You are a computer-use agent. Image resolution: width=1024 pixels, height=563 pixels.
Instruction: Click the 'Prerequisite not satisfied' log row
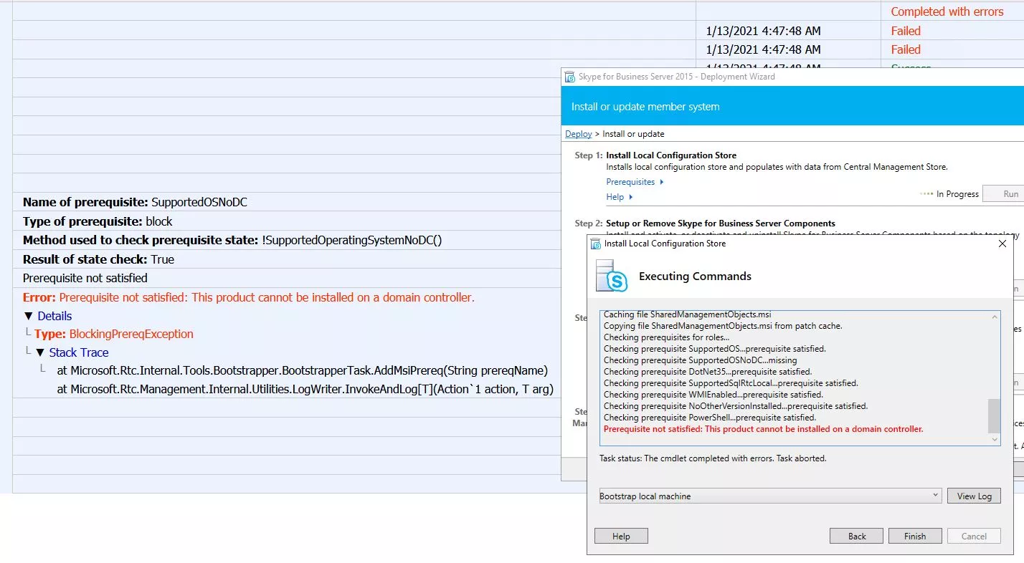85,278
